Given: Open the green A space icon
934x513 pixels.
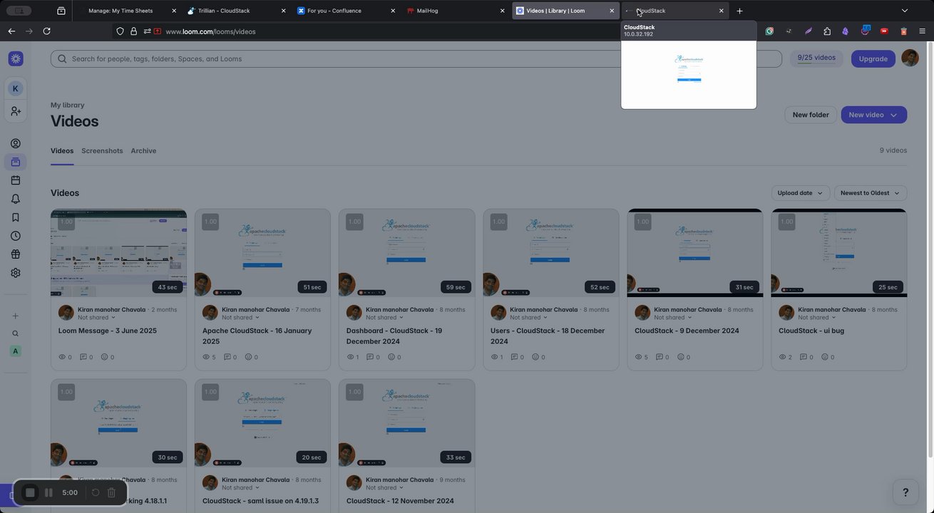Looking at the screenshot, I should point(16,351).
